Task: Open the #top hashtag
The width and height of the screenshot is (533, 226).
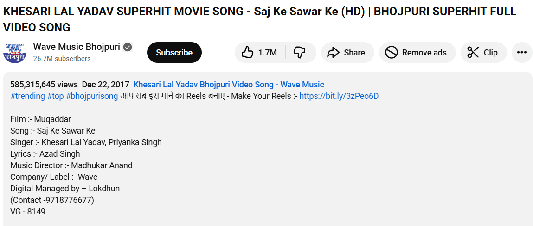Action: point(55,96)
